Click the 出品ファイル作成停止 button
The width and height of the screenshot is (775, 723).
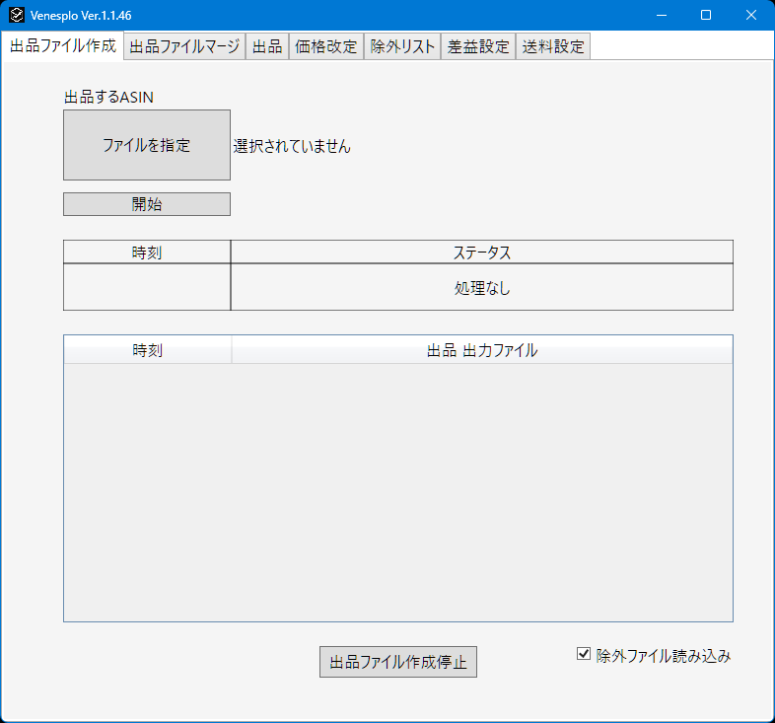(x=398, y=662)
